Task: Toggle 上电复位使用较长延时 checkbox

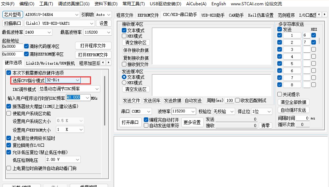Action: 8,138
